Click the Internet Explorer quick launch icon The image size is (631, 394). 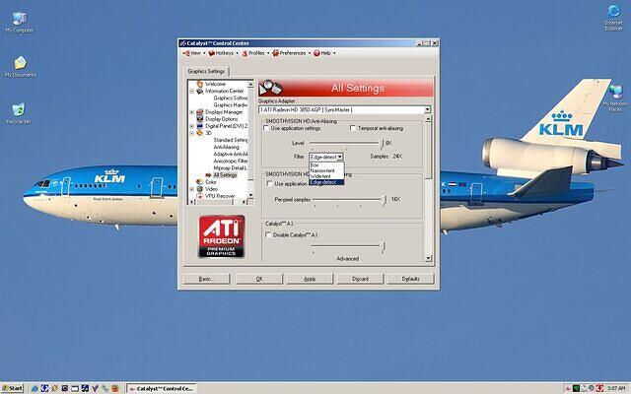pyautogui.click(x=35, y=388)
